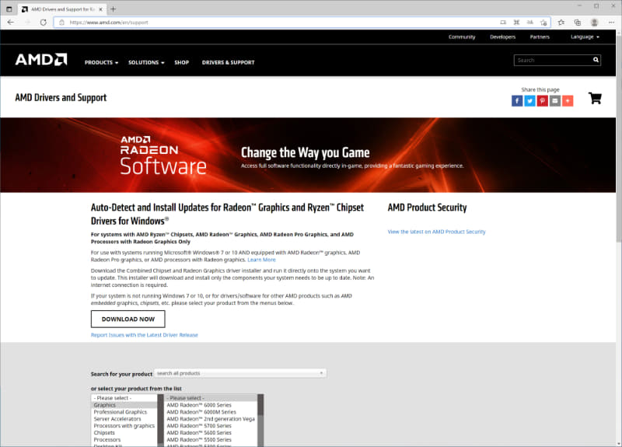This screenshot has height=447, width=622.
Task: Share page on Facebook
Action: coord(517,101)
